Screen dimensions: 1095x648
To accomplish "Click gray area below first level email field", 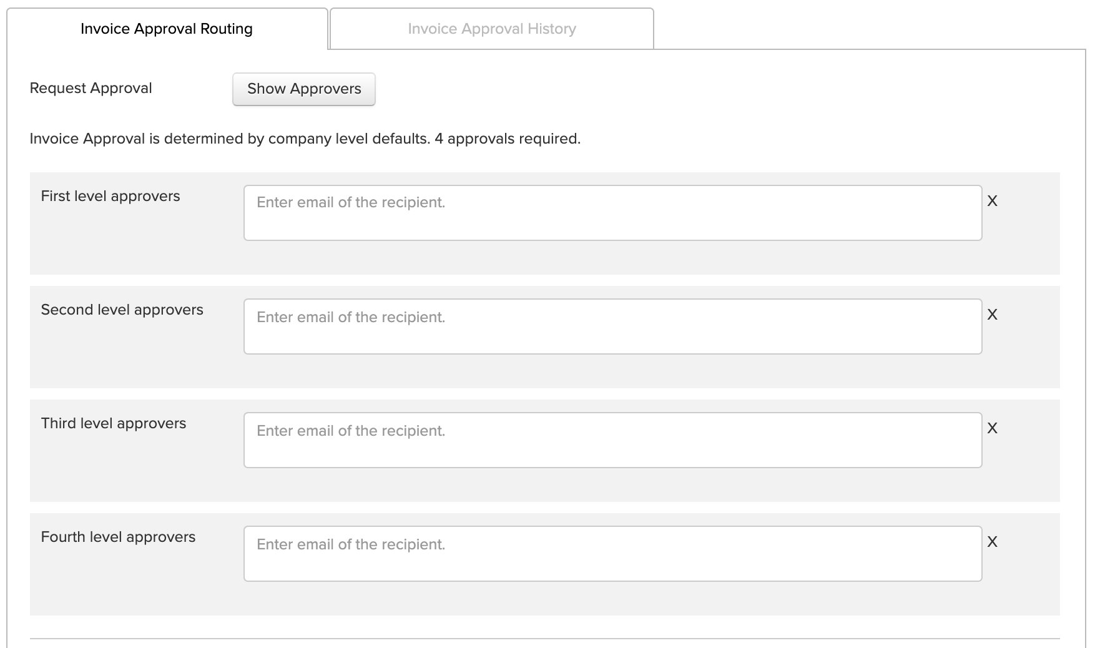I will pyautogui.click(x=612, y=257).
